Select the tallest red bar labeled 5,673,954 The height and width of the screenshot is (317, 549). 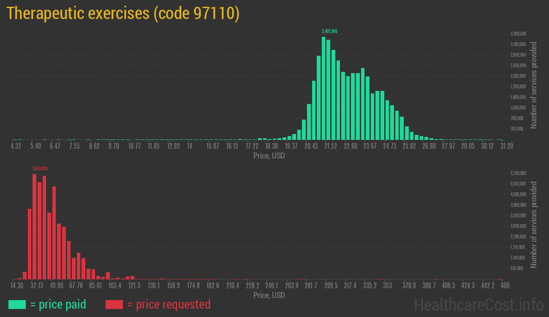click(34, 226)
